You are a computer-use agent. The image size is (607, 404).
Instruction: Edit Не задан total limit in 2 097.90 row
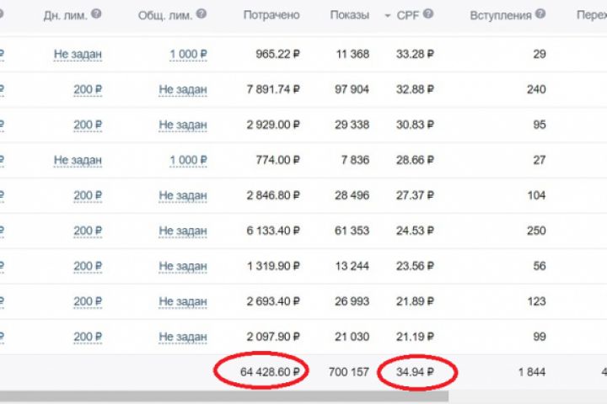(183, 338)
